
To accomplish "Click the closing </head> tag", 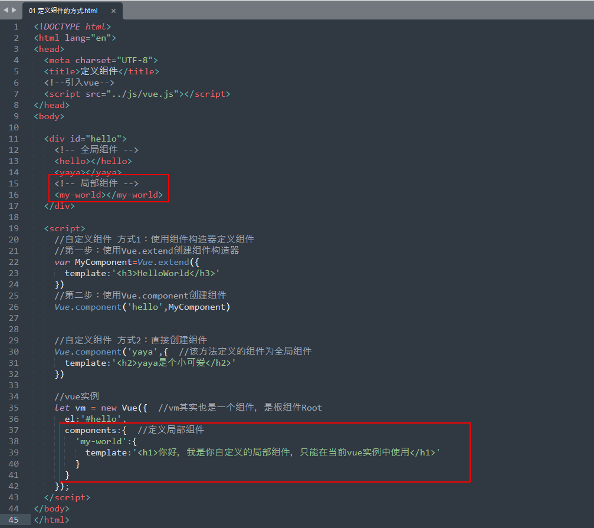I will click(x=52, y=105).
